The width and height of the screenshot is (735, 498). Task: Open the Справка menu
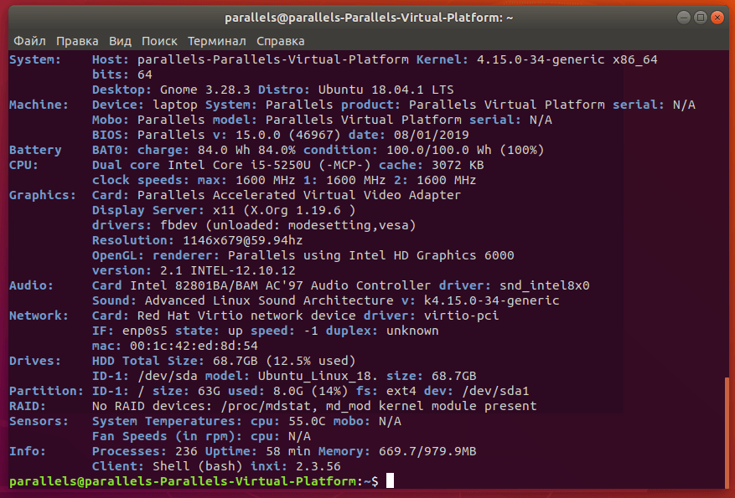pos(280,41)
